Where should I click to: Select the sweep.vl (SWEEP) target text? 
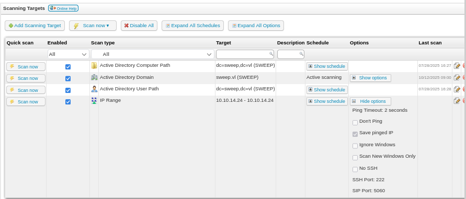pyautogui.click(x=237, y=77)
